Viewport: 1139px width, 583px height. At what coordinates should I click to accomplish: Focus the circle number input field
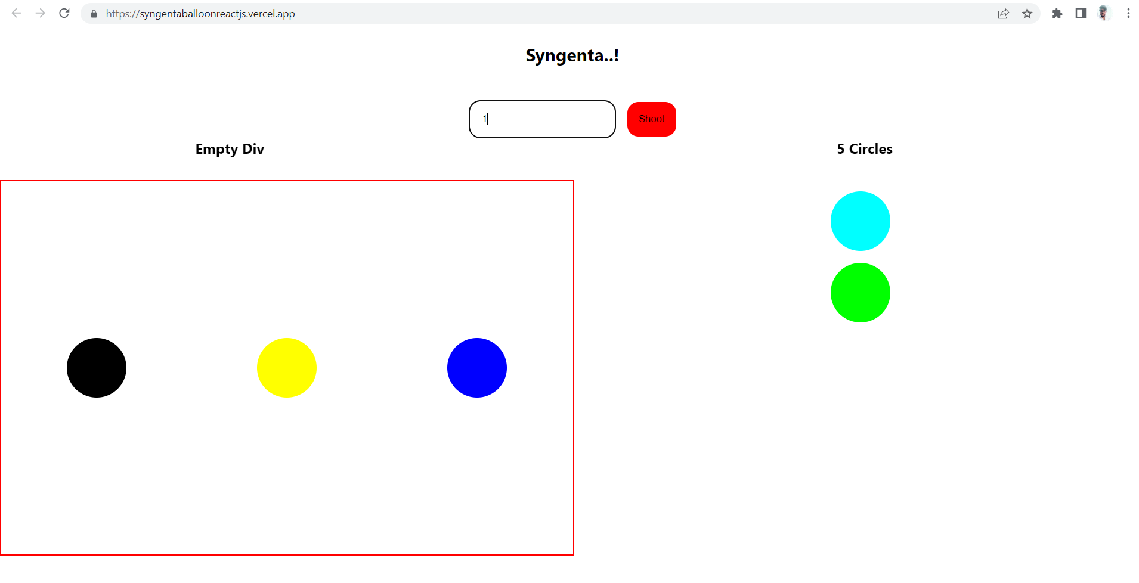coord(542,119)
